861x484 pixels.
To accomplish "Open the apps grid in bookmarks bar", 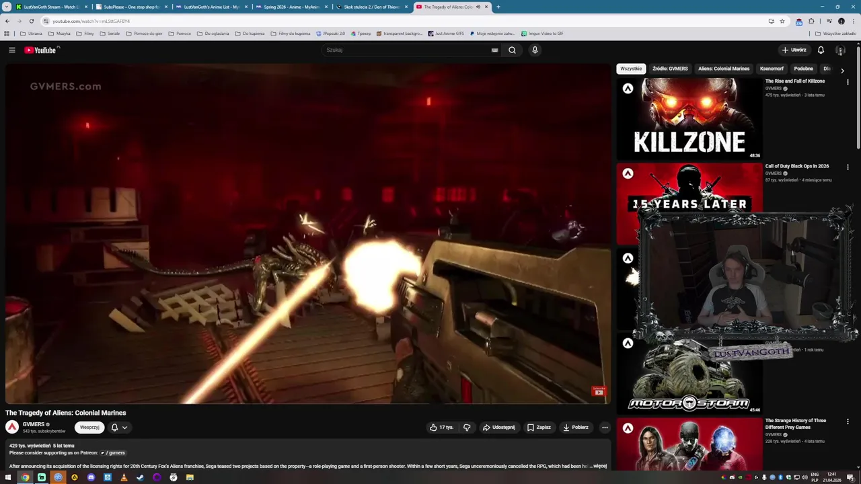I will (7, 34).
